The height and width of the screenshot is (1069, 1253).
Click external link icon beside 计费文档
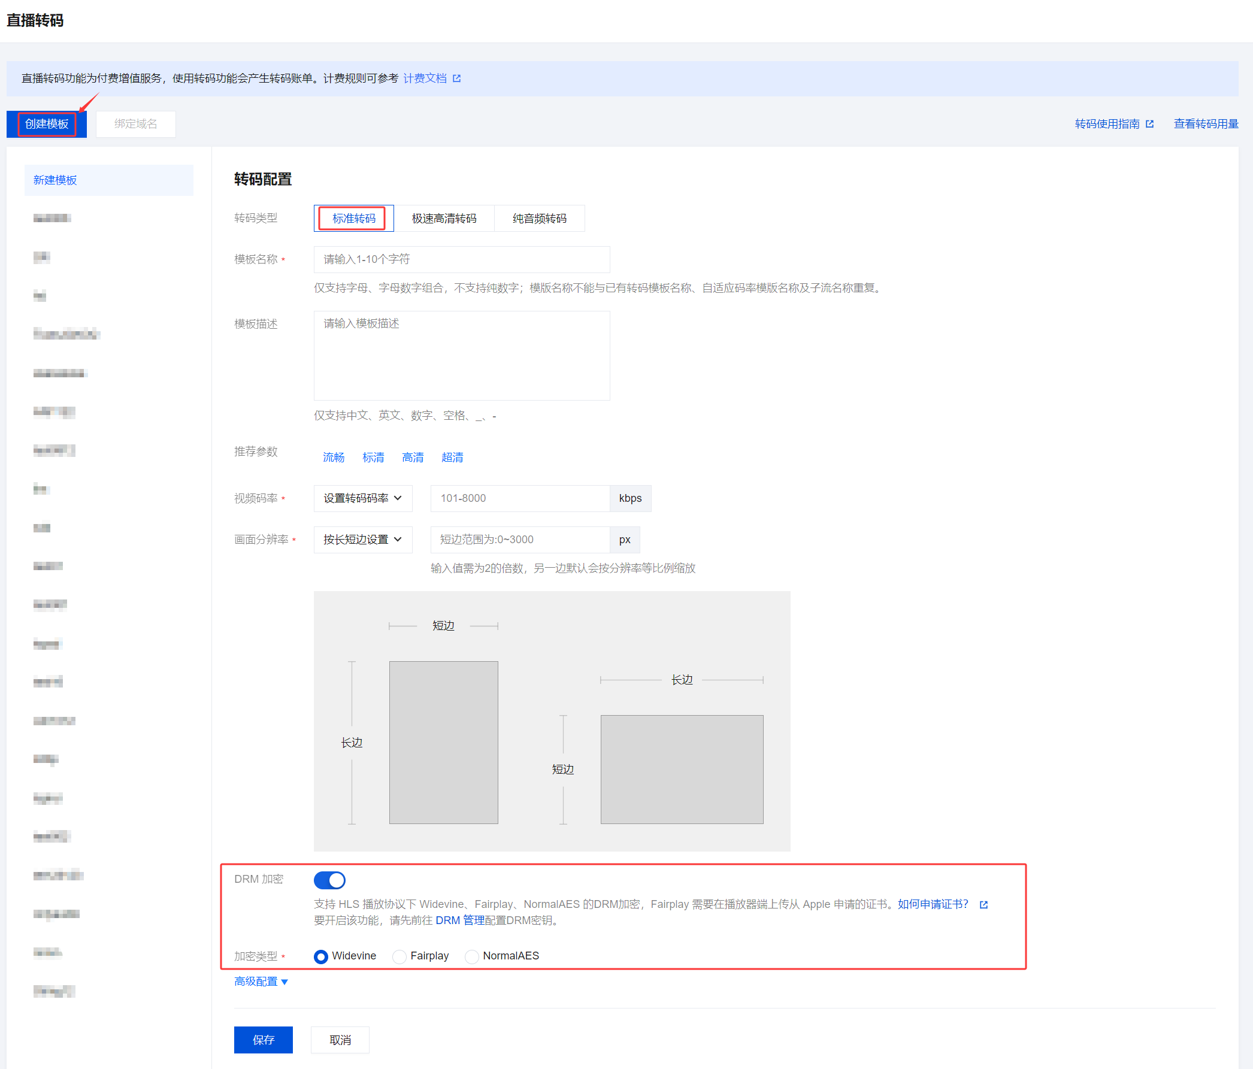point(456,78)
